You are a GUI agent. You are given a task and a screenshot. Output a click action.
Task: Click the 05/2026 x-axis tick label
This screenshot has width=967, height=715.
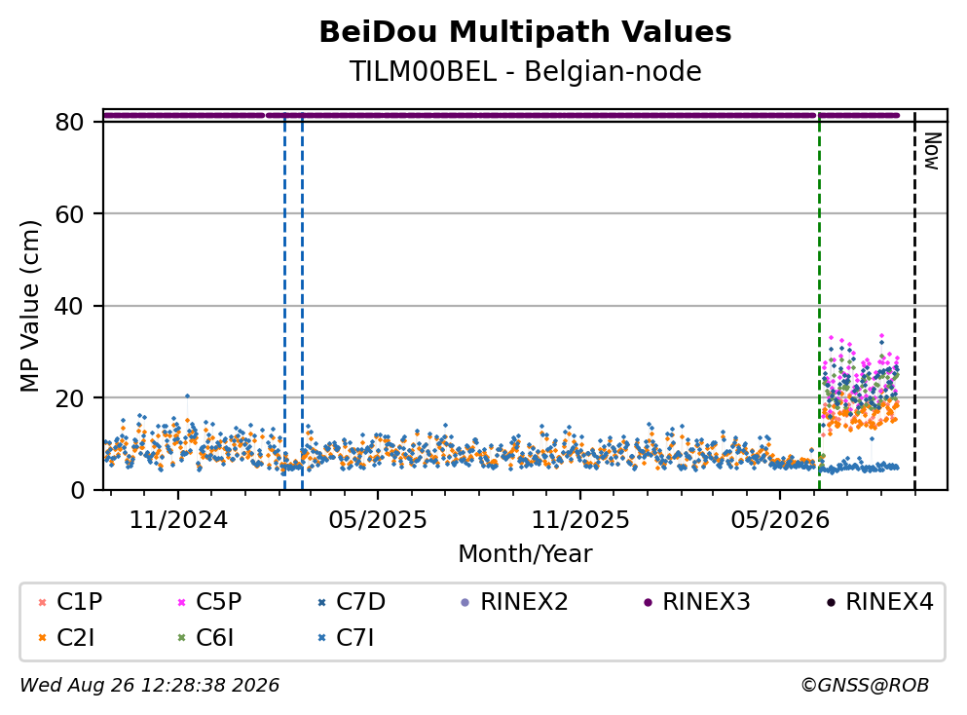click(x=780, y=520)
